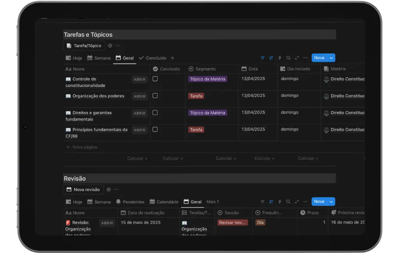Add a Nova página row

(x=81, y=147)
